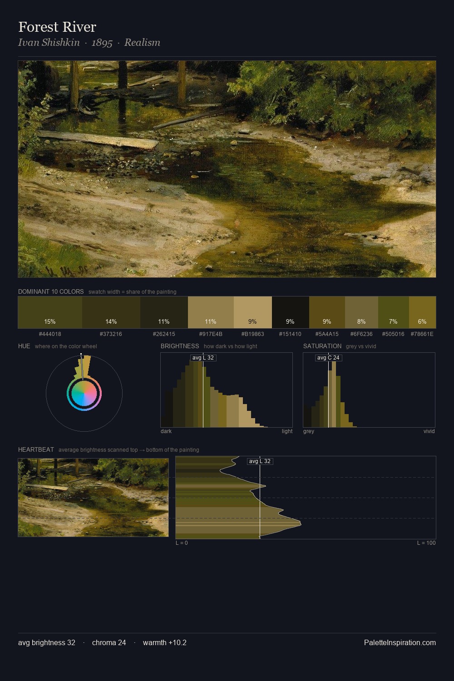Viewport: 454px width, 681px height.
Task: Select the #262415 color swatch
Action: (164, 312)
